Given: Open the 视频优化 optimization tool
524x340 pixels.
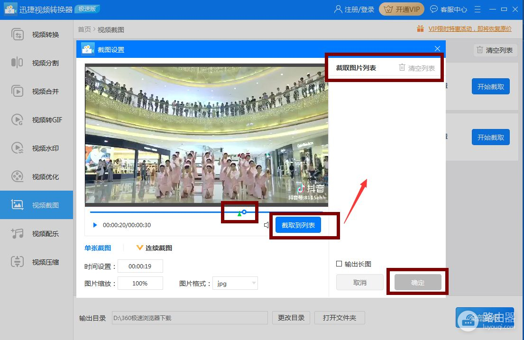Looking at the screenshot, I should (x=18, y=177).
